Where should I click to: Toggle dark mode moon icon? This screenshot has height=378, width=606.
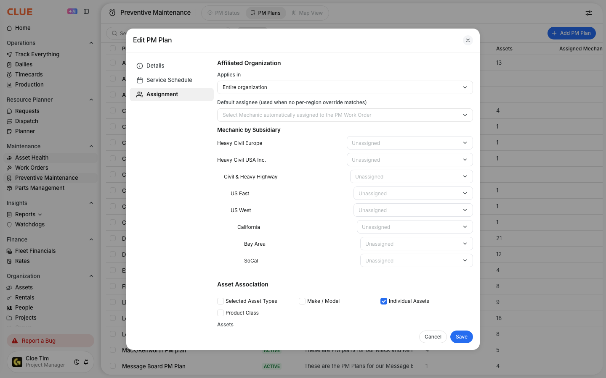click(77, 362)
